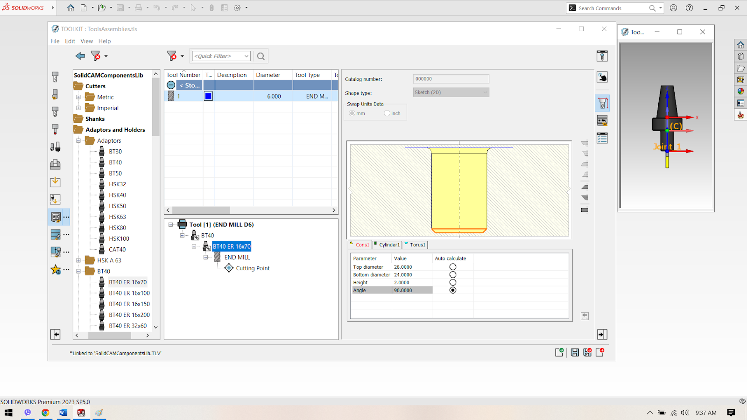Screen dimensions: 747x420
Task: Click the collapse-left panel arrow at bottom left
Action: point(56,335)
